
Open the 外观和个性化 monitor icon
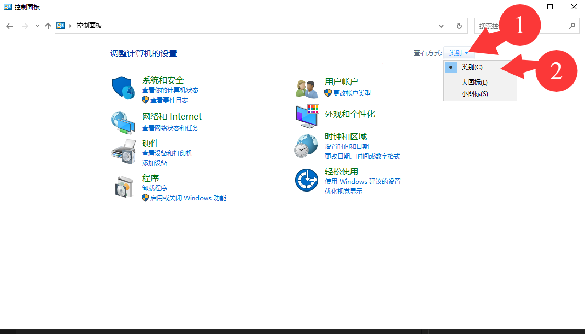307,116
